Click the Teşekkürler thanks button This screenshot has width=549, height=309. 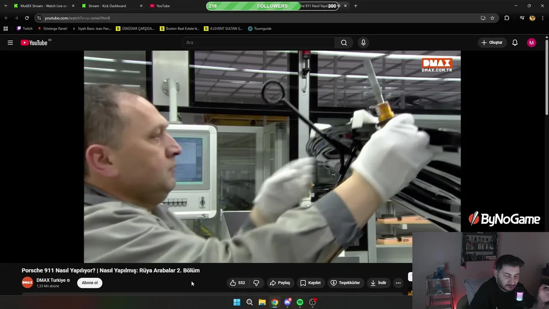pos(345,283)
